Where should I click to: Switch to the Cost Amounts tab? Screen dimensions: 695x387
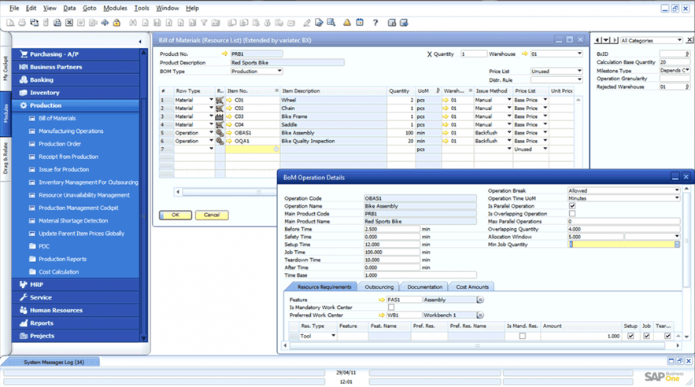pos(472,287)
